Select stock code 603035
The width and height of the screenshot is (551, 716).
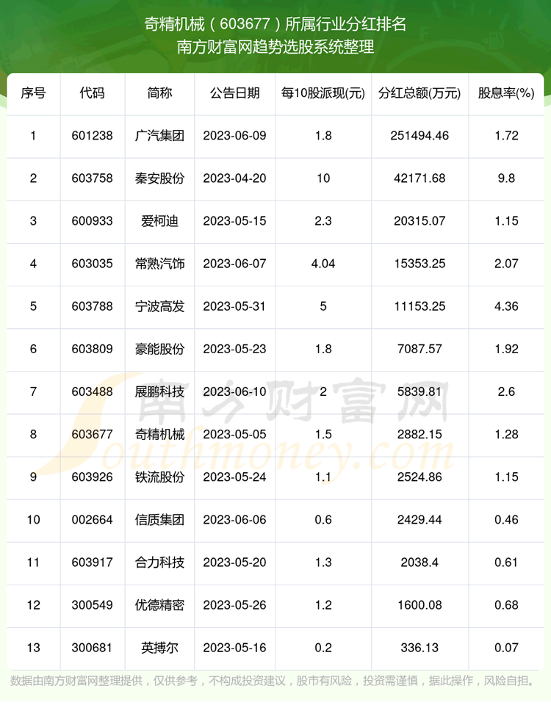tap(93, 264)
